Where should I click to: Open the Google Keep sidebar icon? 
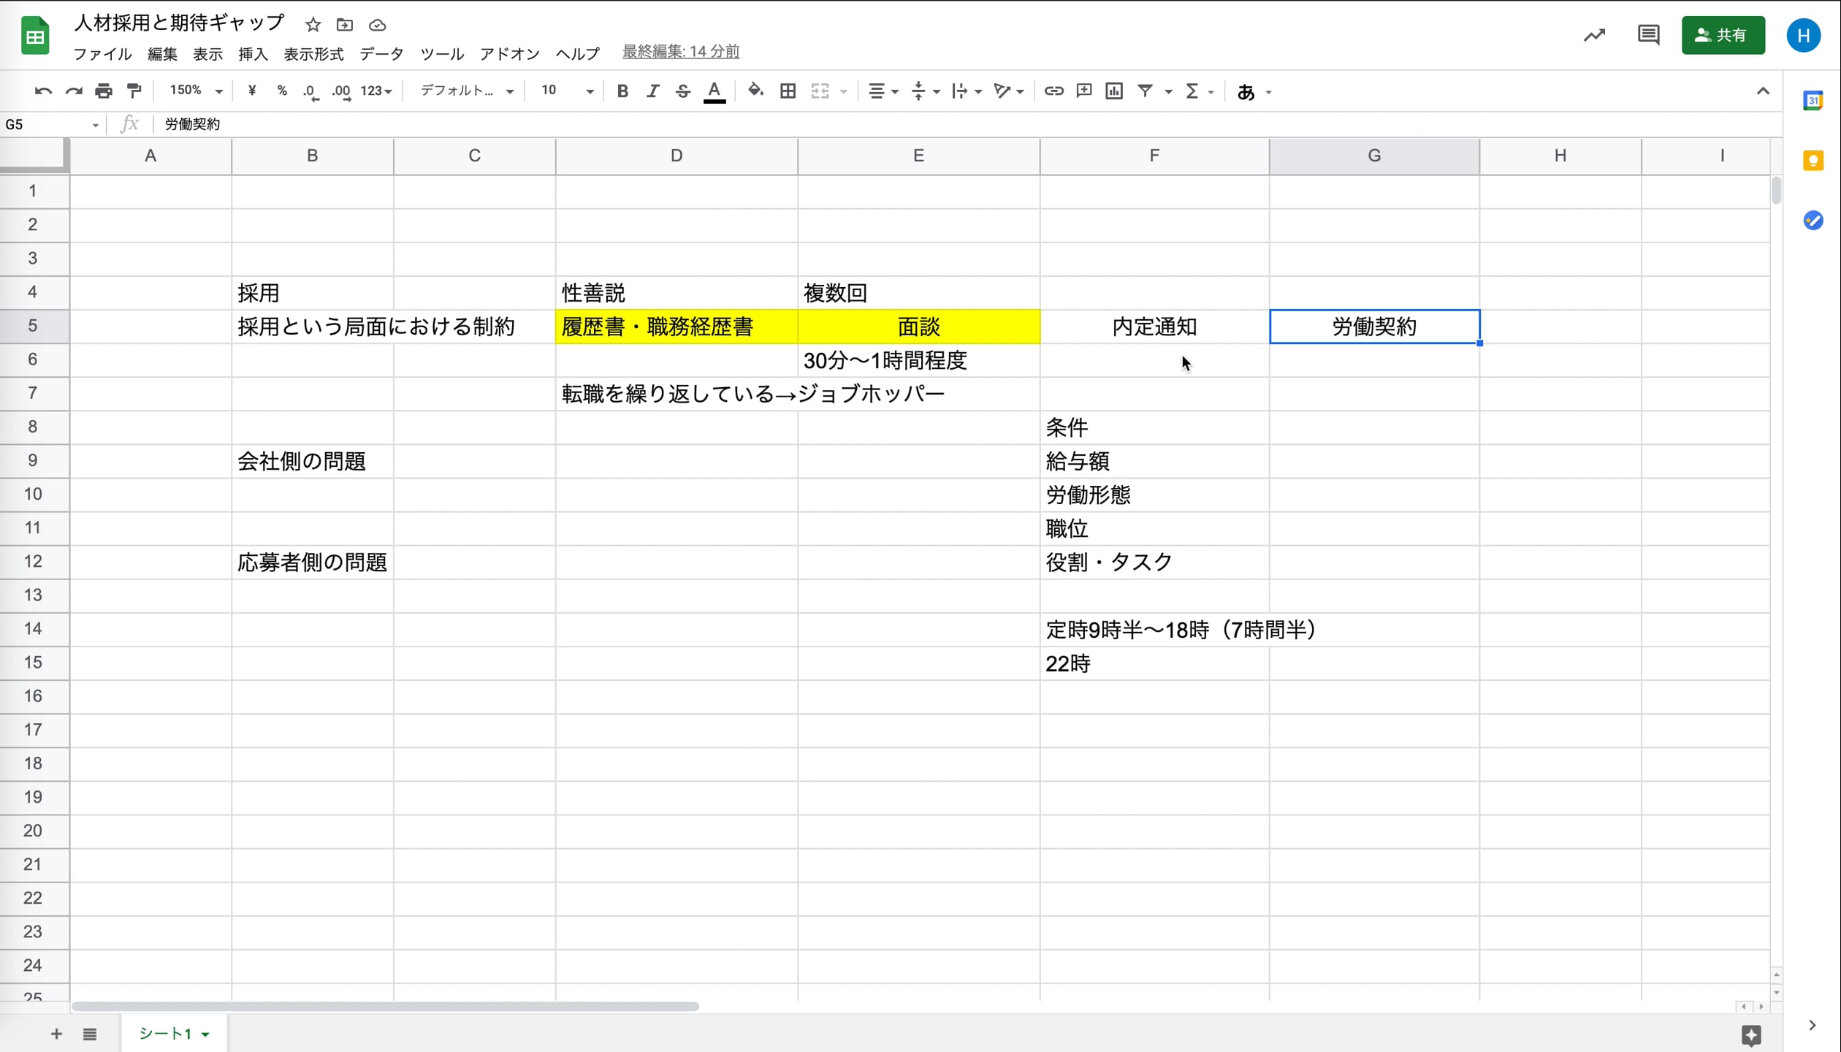pos(1813,161)
